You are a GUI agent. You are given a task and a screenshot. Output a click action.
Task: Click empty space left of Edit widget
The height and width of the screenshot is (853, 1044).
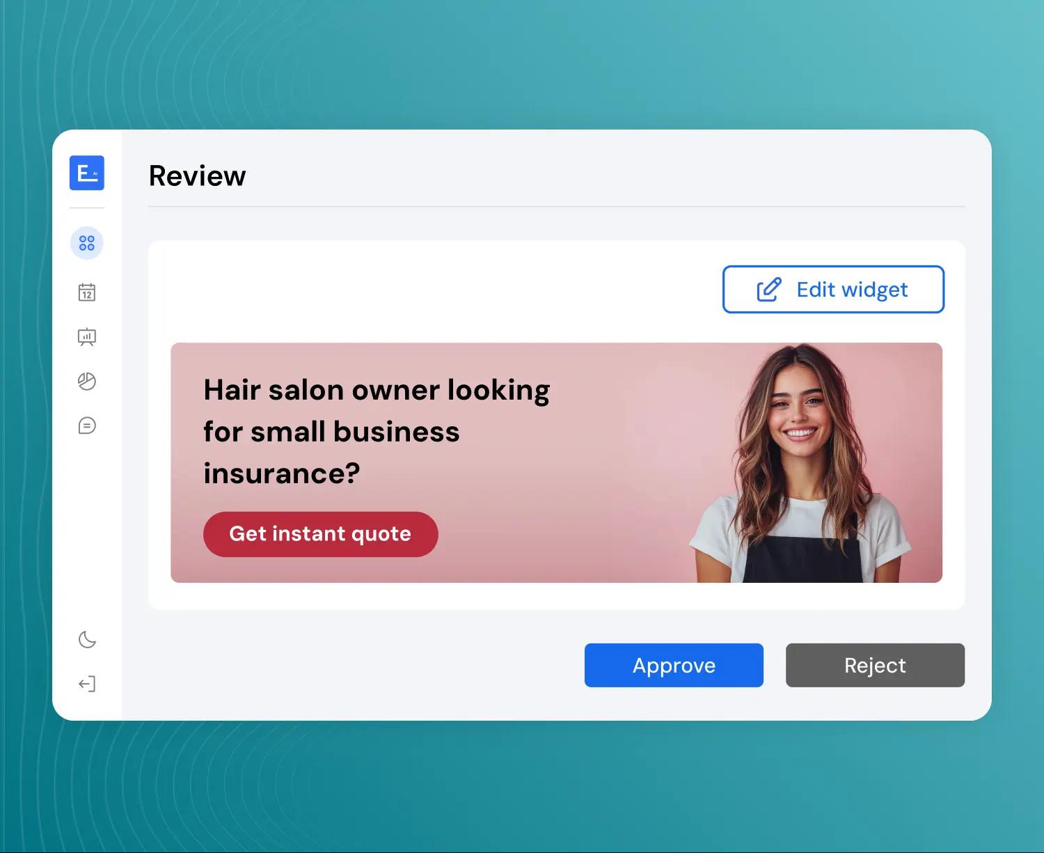point(432,289)
